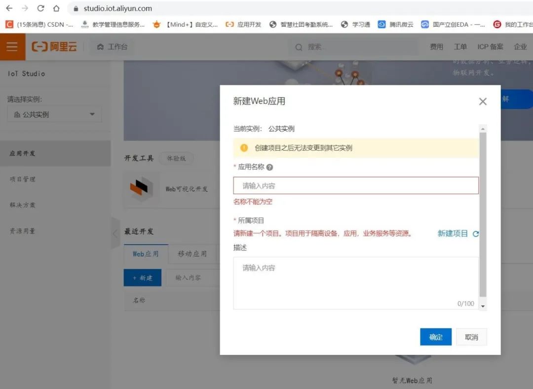The height and width of the screenshot is (389, 533).
Task: Confirm with the 确定 button
Action: [436, 337]
